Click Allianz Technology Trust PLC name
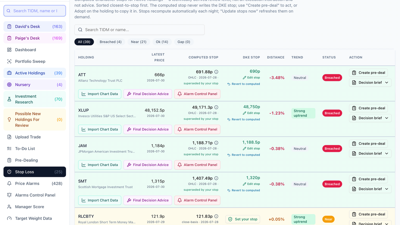The width and height of the screenshot is (400, 225). pos(100,81)
